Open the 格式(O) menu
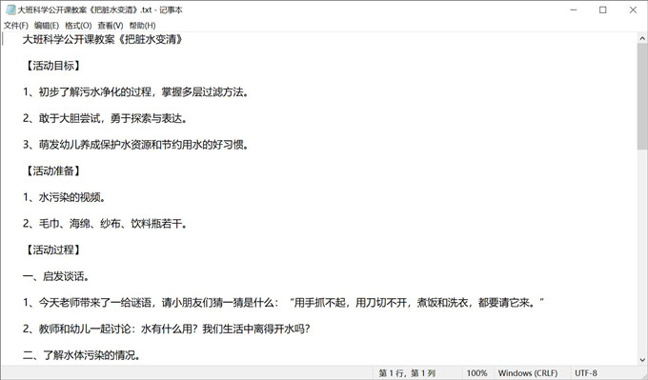Viewport: 648px width, 380px height. (x=78, y=26)
